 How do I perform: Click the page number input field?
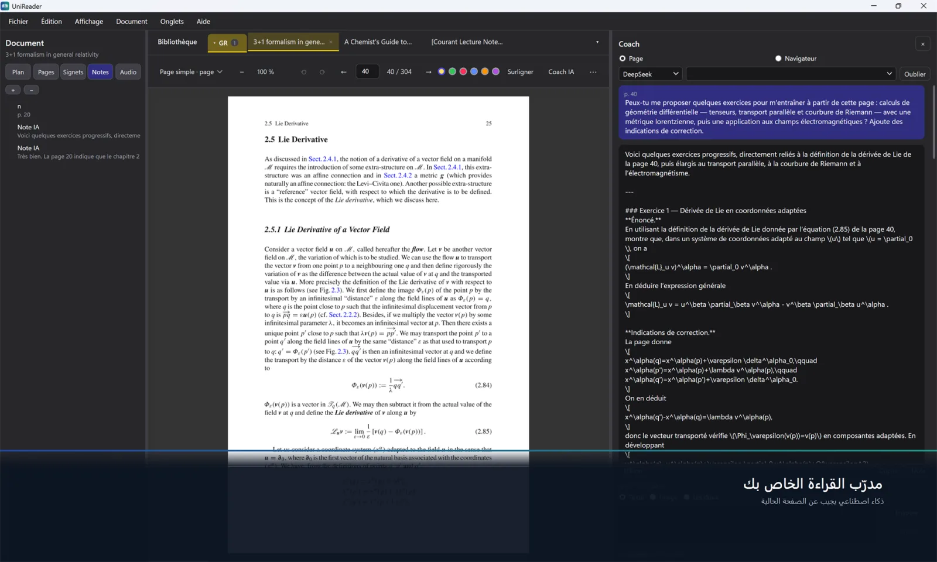pyautogui.click(x=367, y=71)
